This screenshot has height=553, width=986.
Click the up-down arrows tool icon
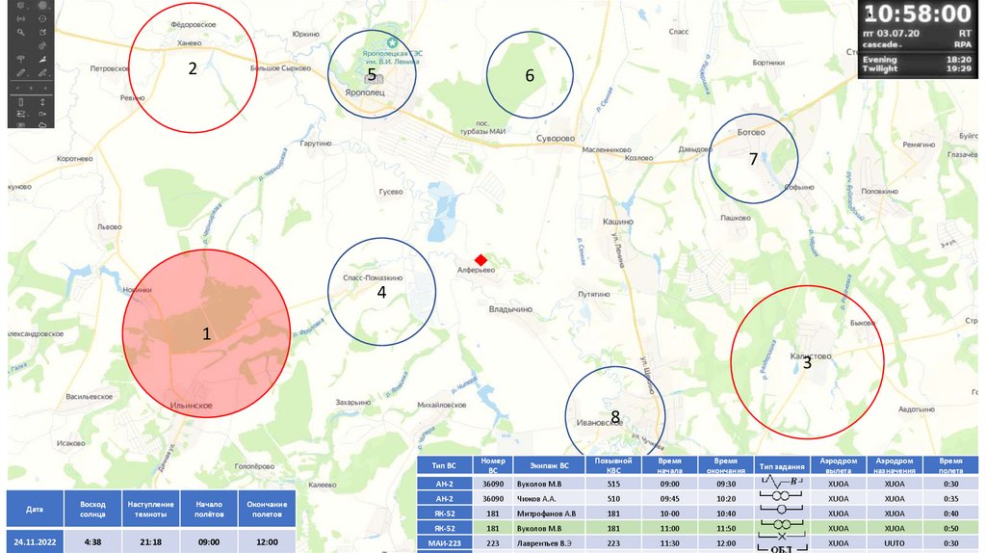point(42,102)
